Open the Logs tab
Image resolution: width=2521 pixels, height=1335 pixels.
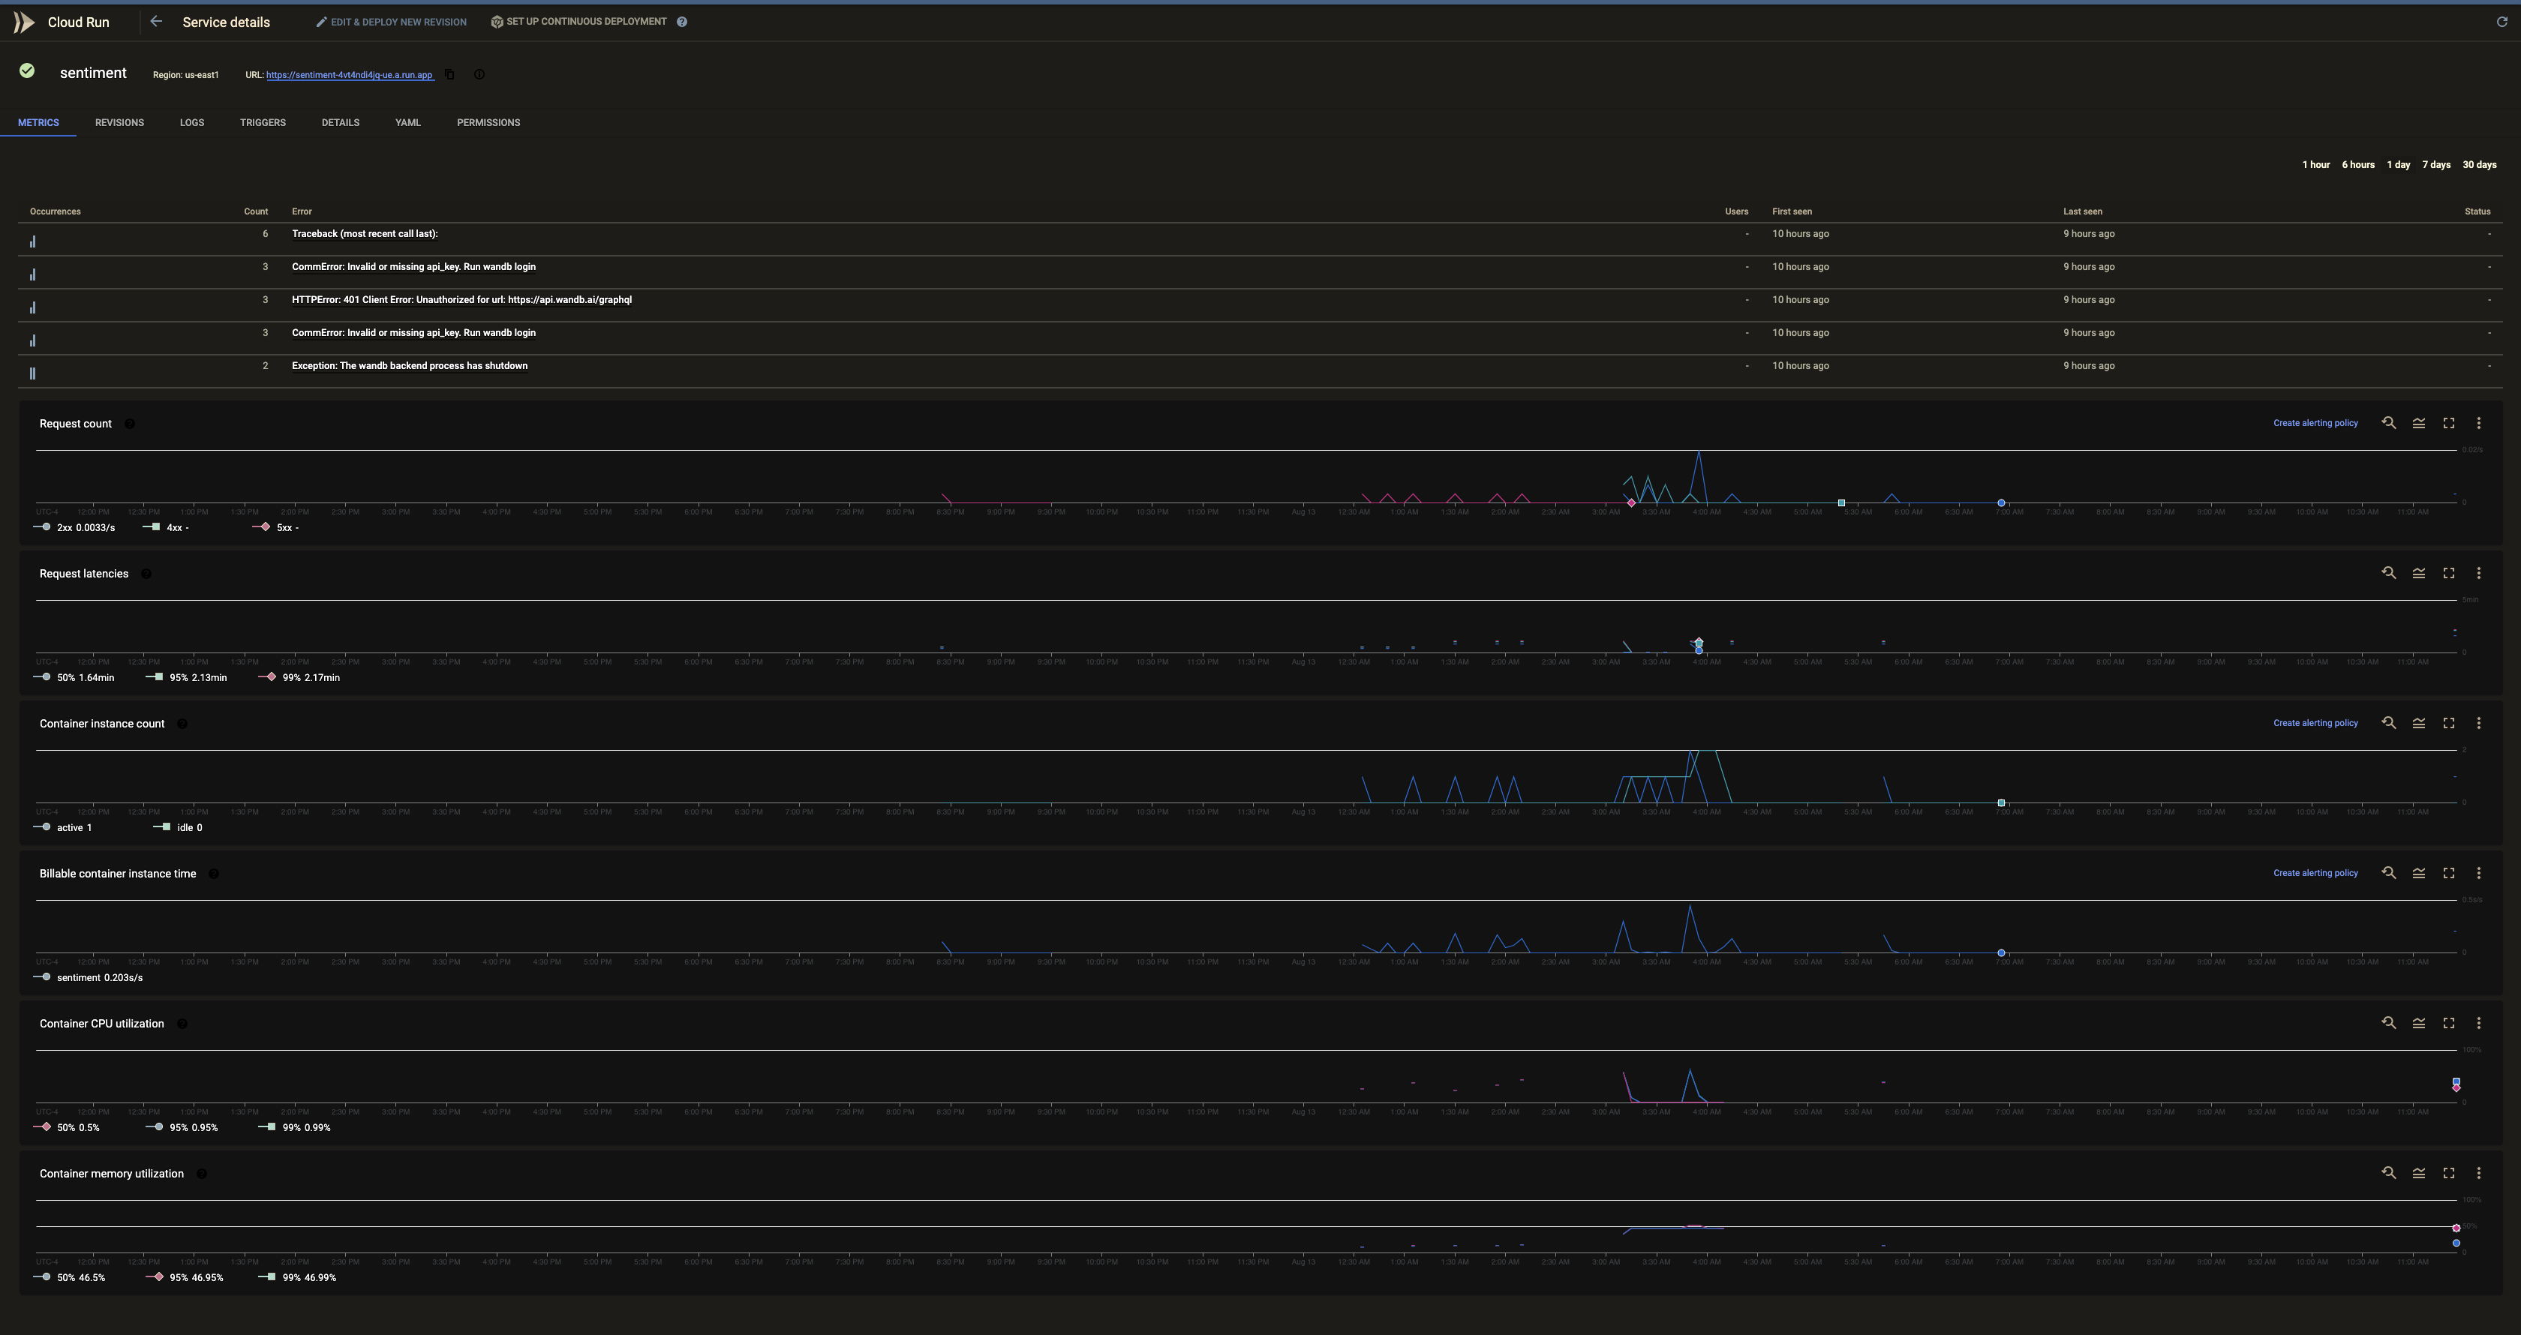pyautogui.click(x=192, y=122)
